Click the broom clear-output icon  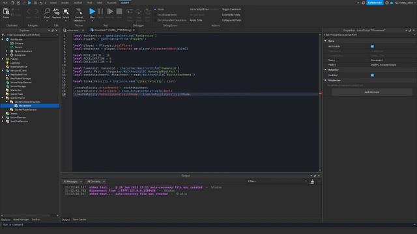point(312,181)
